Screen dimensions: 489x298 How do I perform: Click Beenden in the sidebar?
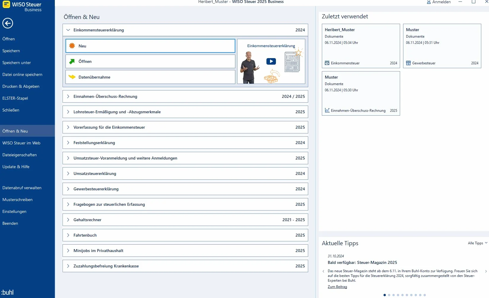(27, 223)
